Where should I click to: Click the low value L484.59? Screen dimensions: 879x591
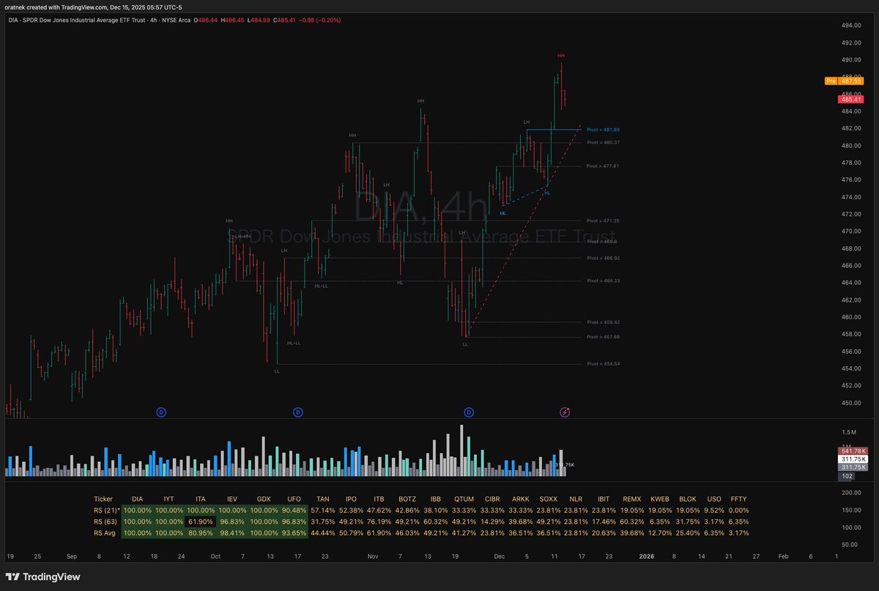259,20
